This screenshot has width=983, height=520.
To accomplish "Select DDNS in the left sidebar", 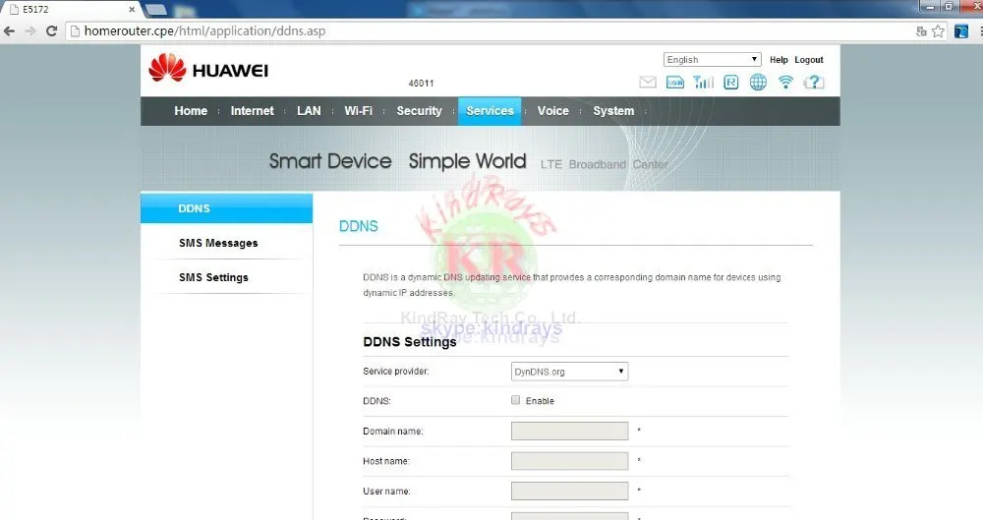I will point(226,208).
